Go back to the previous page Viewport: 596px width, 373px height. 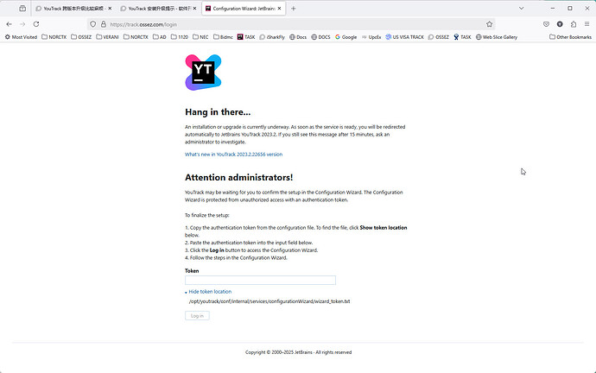click(10, 24)
